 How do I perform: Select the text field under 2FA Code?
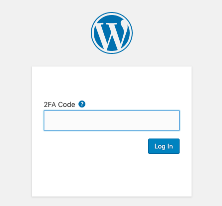[x=112, y=120]
